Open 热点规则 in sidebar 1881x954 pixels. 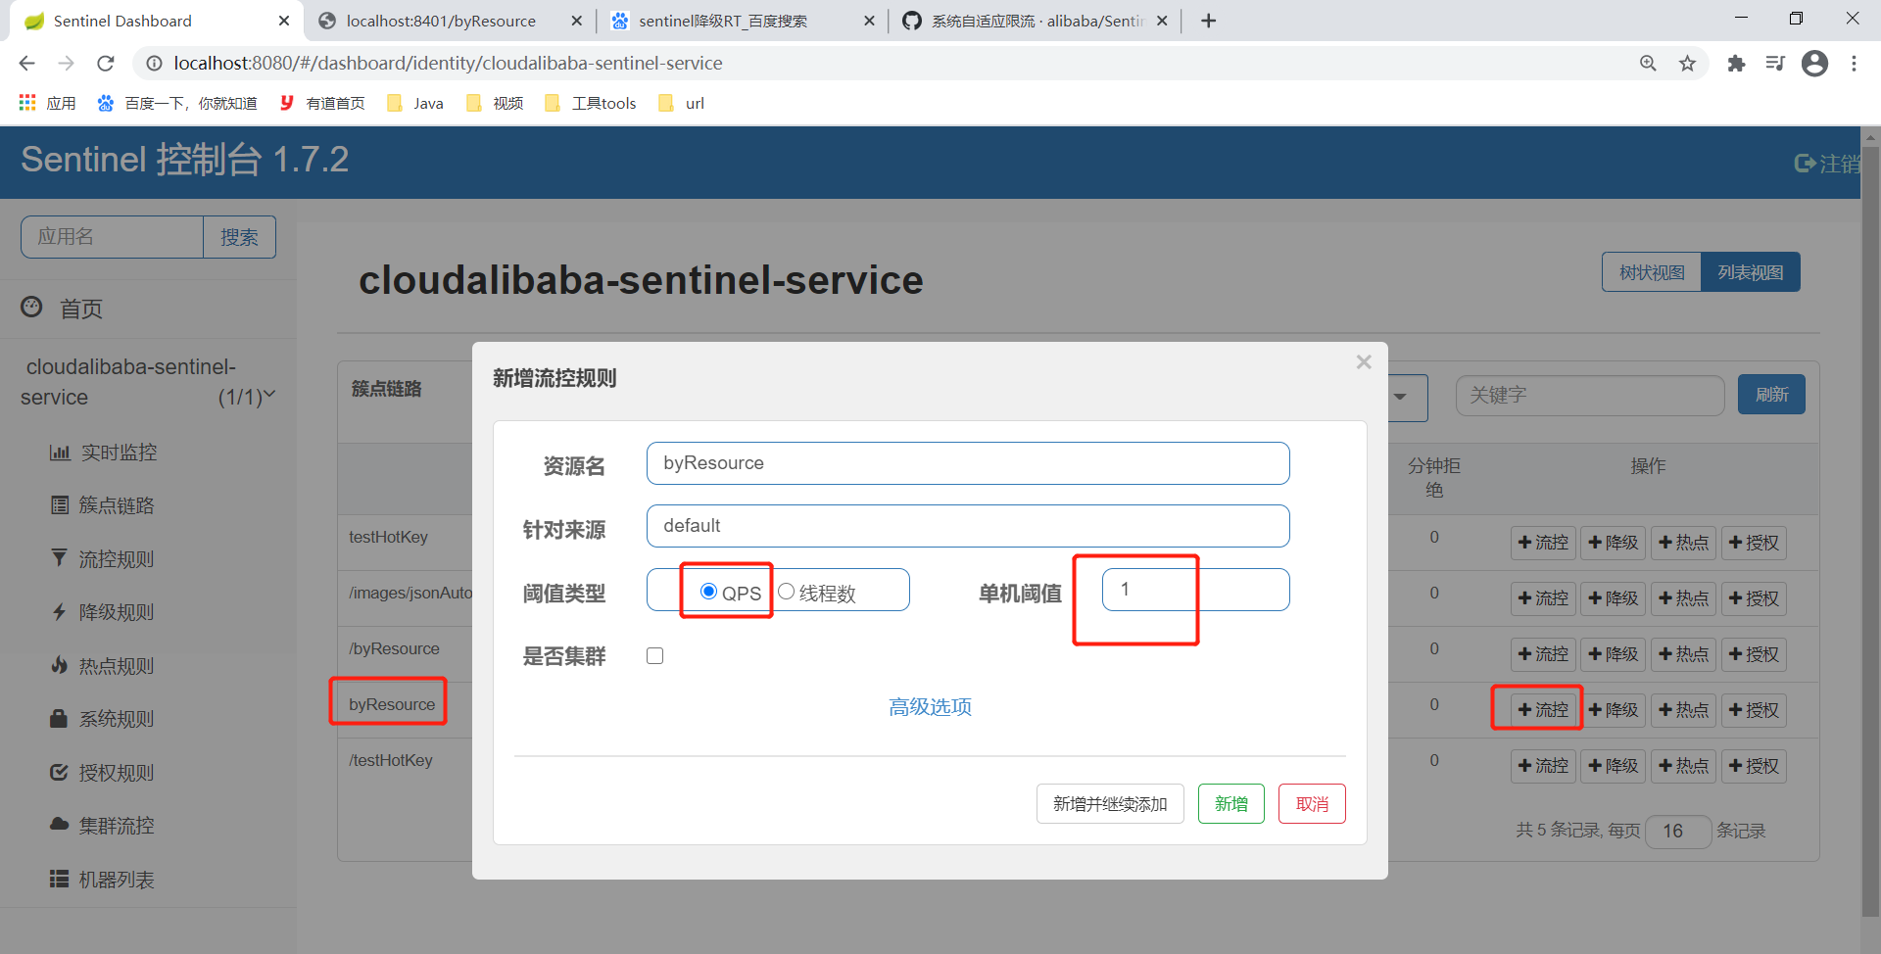(x=103, y=666)
